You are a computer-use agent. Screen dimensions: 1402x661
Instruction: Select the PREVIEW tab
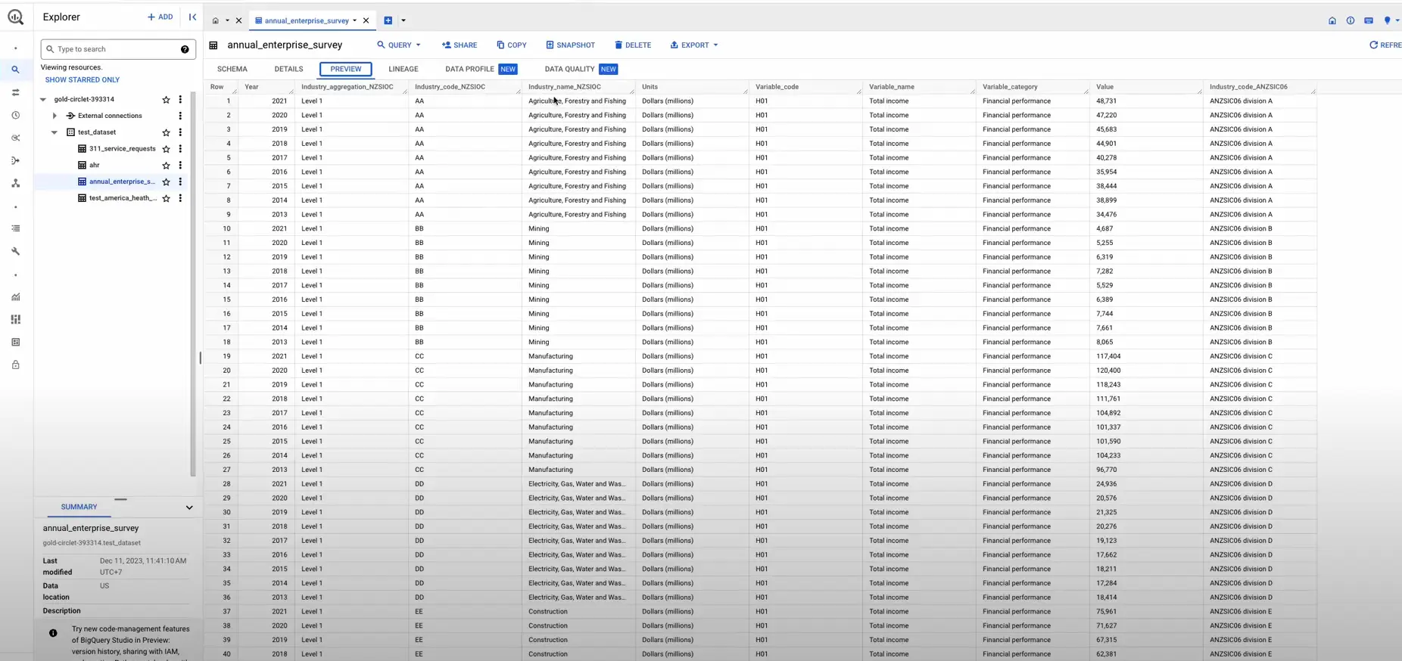(346, 69)
